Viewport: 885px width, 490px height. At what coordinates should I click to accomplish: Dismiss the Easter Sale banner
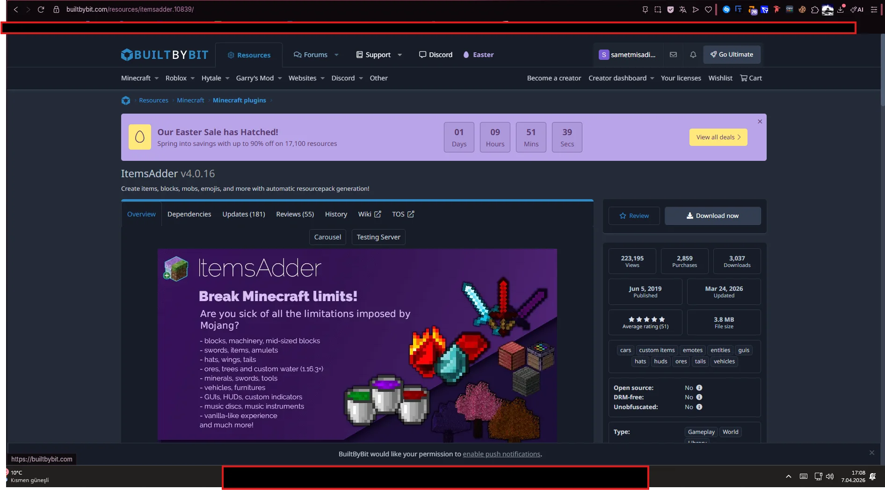(x=760, y=122)
